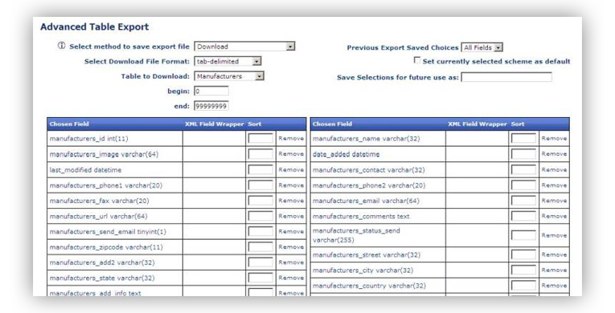This screenshot has width=615, height=313.
Task: Click sort box for manufacturers_country
Action: click(523, 286)
